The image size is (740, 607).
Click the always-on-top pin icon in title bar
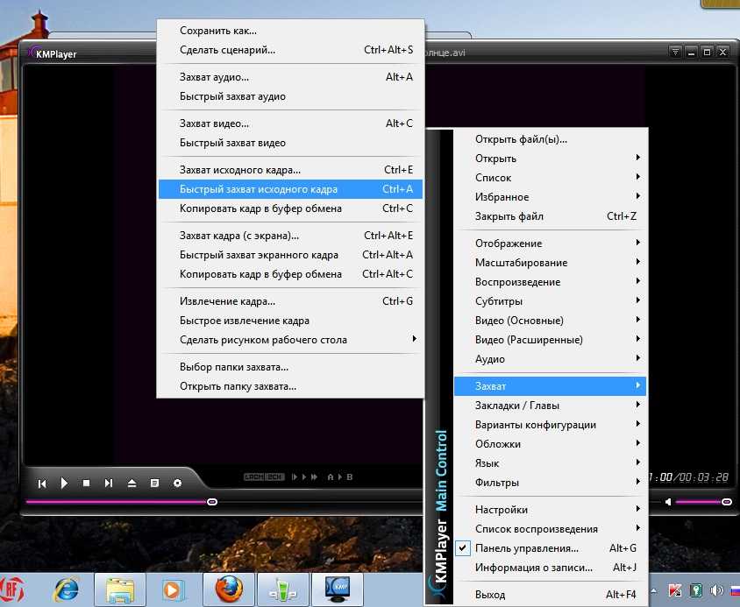(x=675, y=52)
